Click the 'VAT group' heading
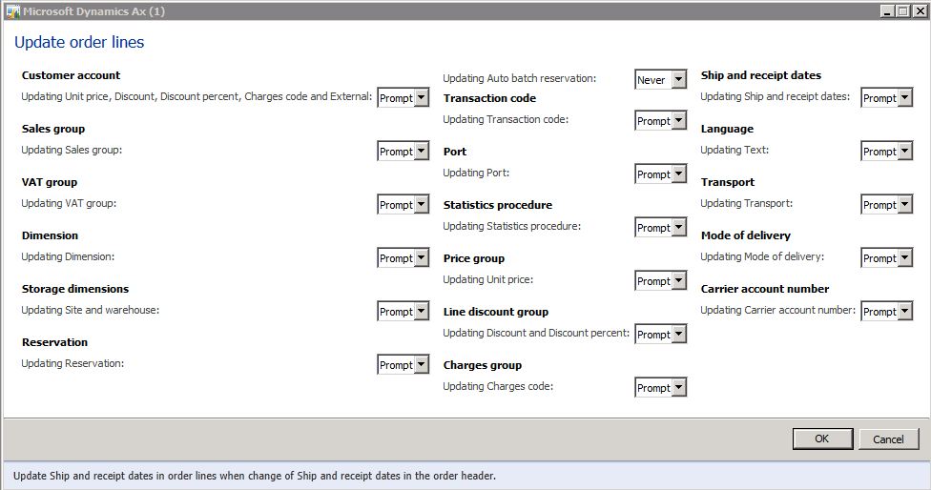 point(50,182)
